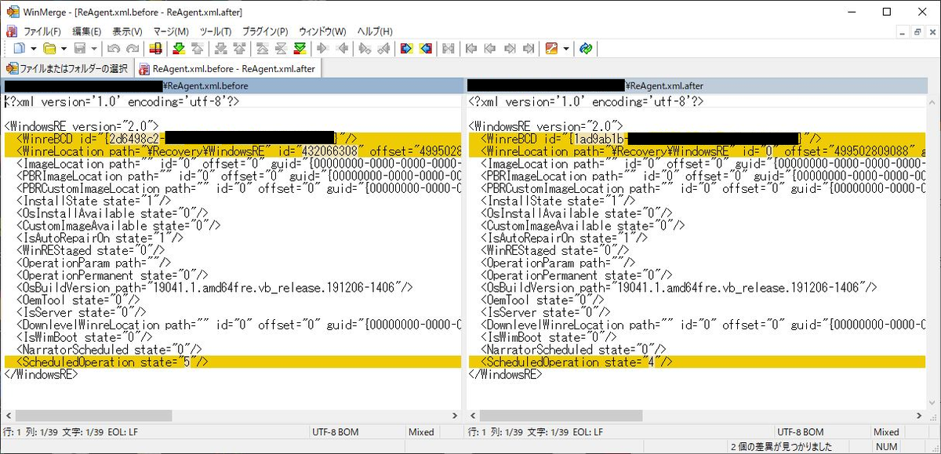
Task: Jump to Previous Difference icon
Action: point(198,49)
